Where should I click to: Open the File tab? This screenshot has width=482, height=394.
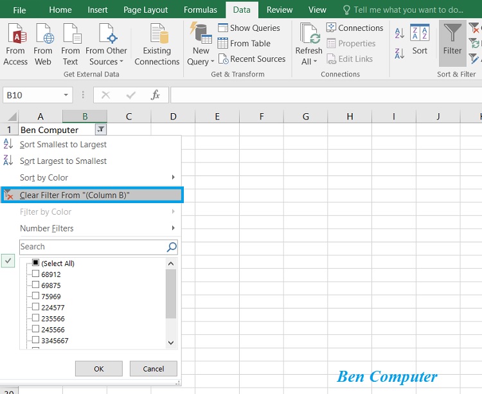[x=19, y=10]
